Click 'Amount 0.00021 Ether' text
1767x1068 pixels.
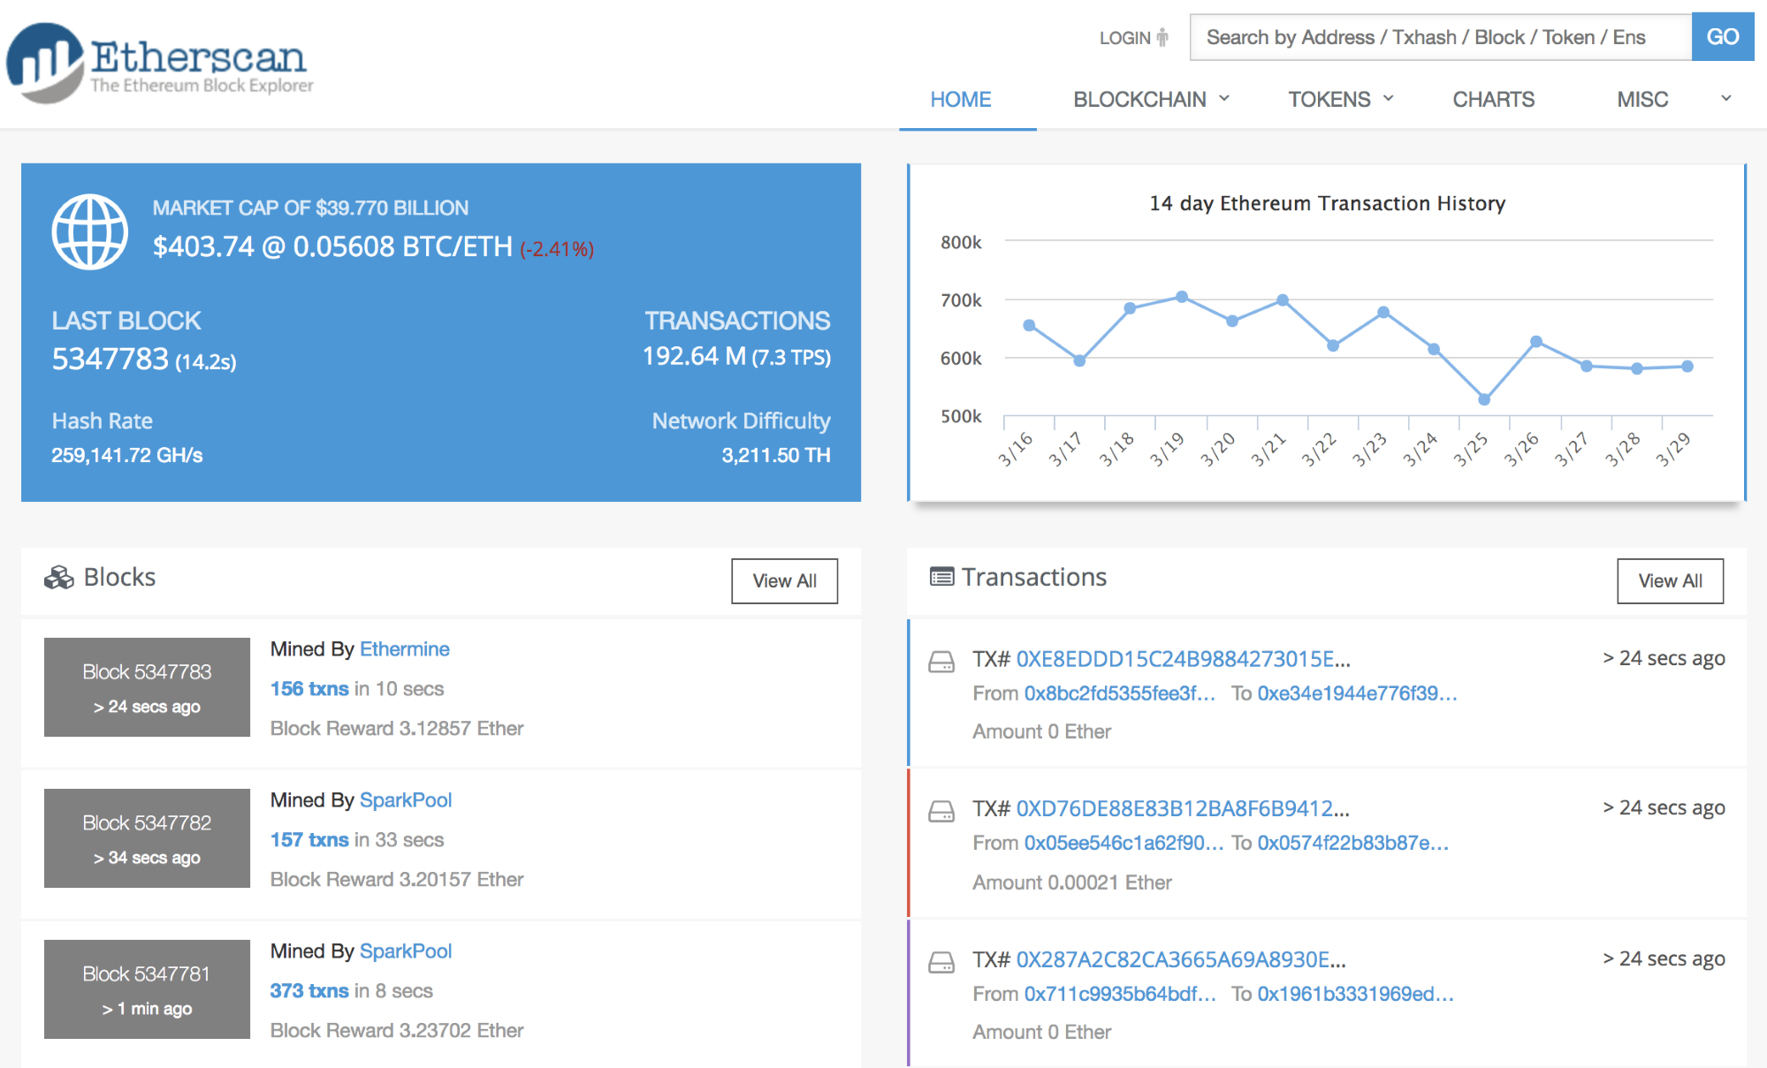click(x=1072, y=882)
